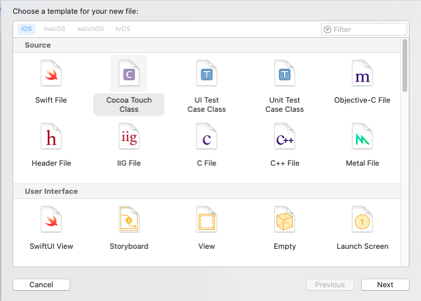
Task: Click the Next button
Action: (385, 285)
